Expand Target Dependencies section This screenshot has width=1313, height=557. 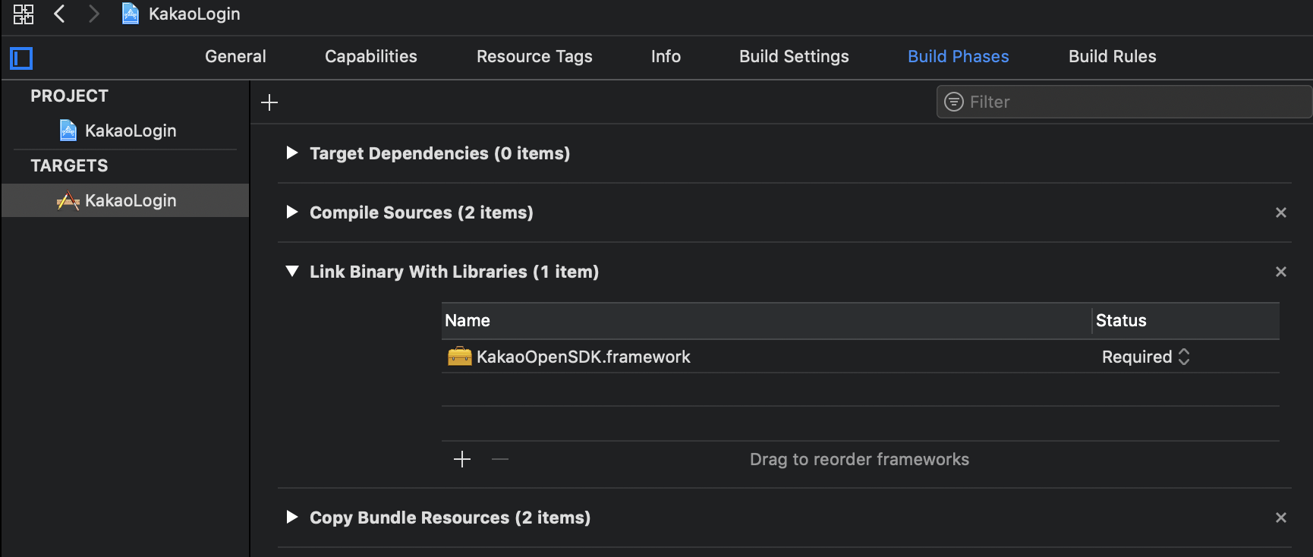coord(292,153)
